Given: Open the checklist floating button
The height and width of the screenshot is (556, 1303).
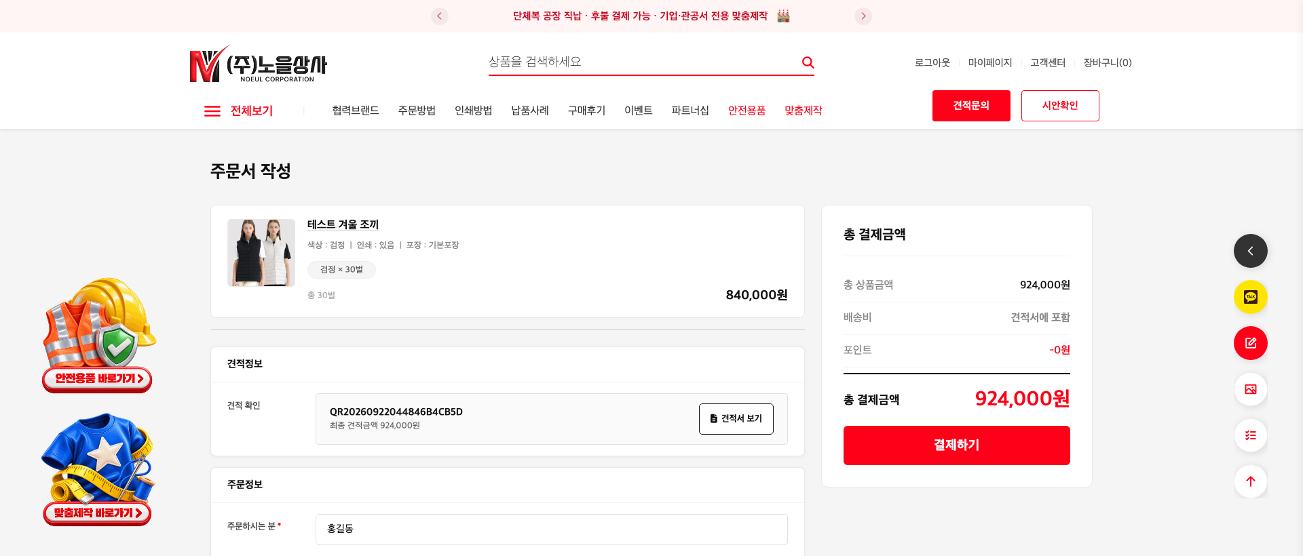Looking at the screenshot, I should (1251, 435).
